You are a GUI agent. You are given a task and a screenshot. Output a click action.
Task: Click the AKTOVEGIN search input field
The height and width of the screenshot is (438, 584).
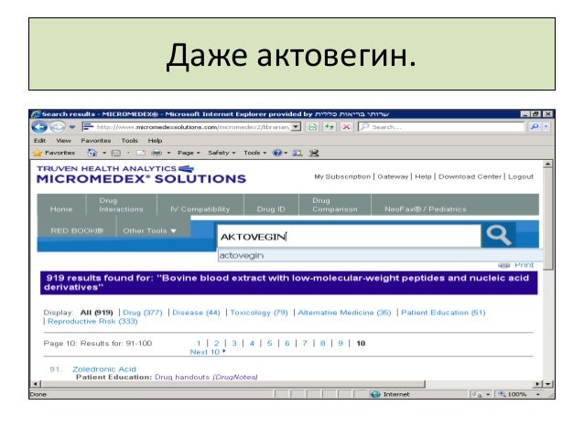point(349,236)
